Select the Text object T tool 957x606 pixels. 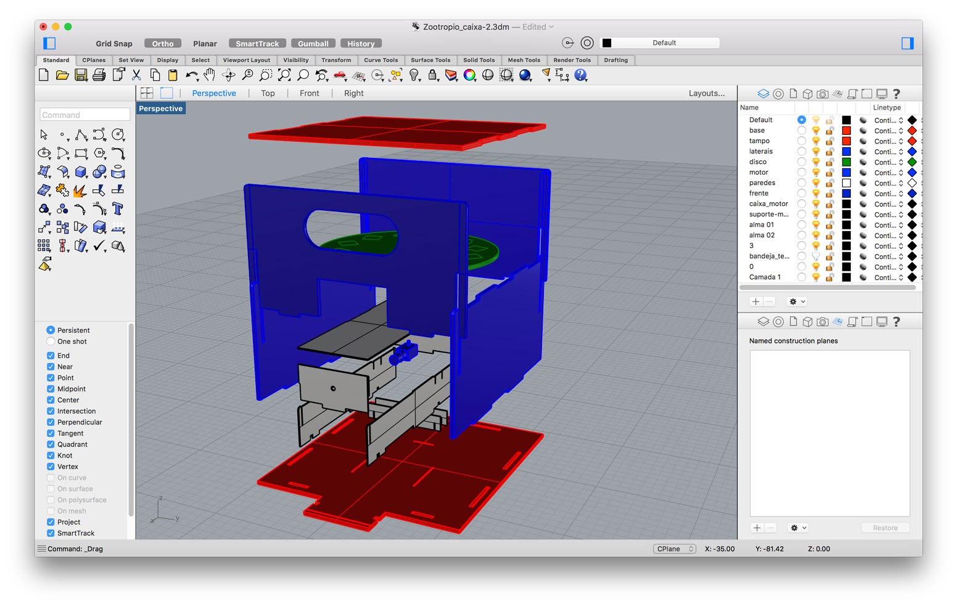tap(118, 209)
